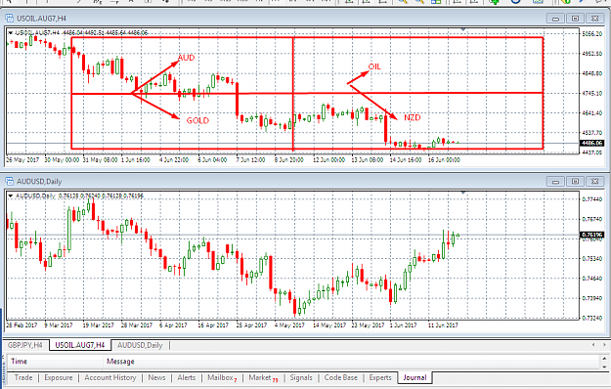Switch to the Experts tab
Image resolution: width=611 pixels, height=389 pixels.
tap(380, 377)
